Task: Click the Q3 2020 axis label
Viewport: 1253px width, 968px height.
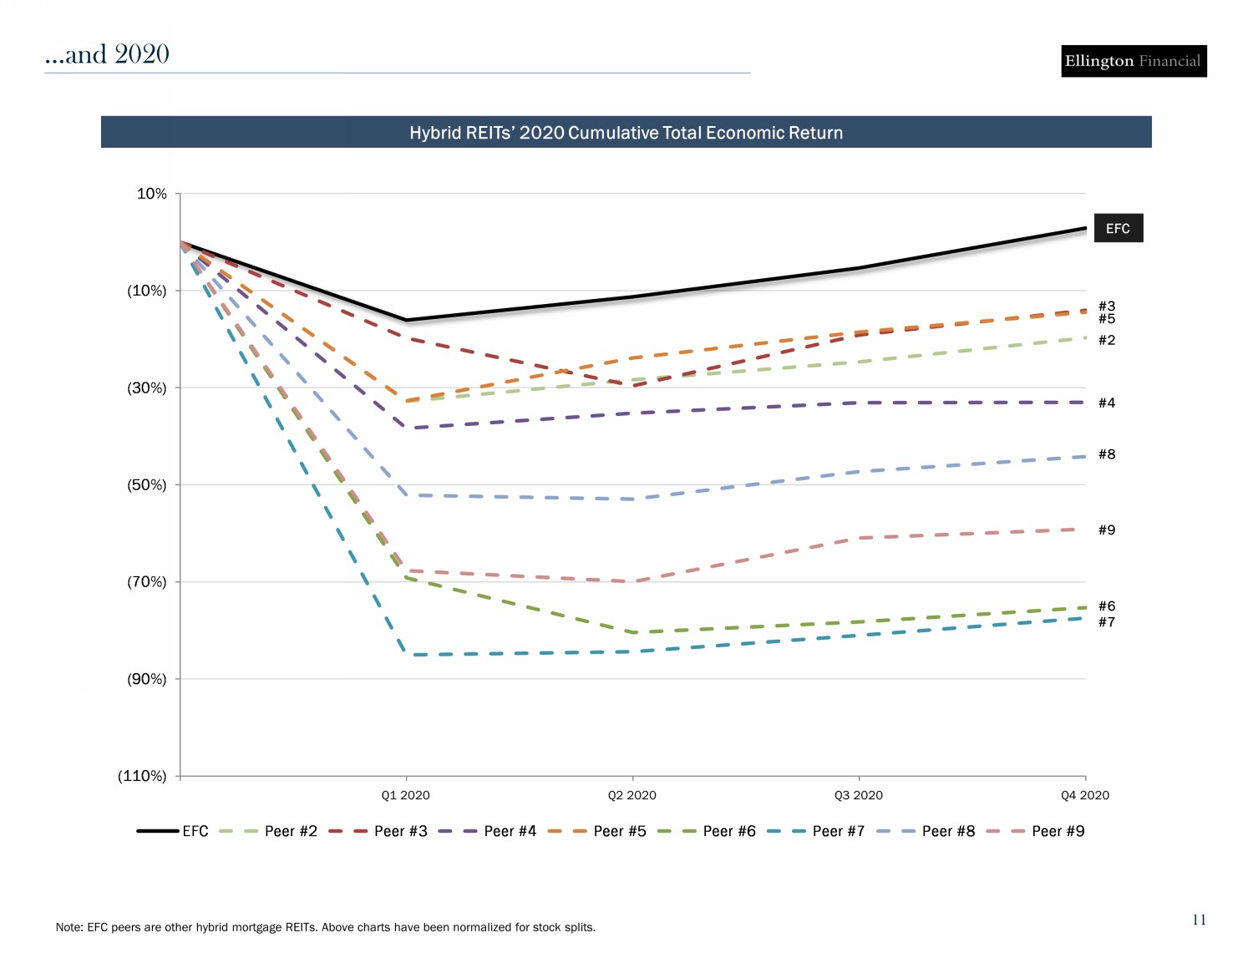Action: pyautogui.click(x=859, y=795)
